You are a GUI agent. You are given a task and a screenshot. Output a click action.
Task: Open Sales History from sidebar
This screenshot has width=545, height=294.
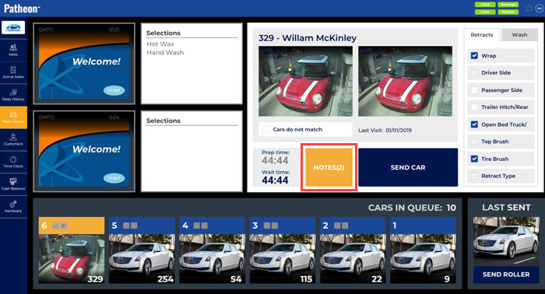click(x=13, y=95)
